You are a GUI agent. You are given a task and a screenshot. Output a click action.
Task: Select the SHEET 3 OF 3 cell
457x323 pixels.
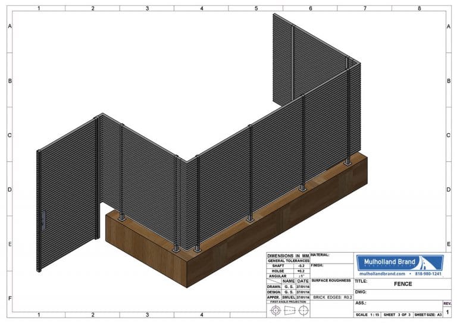click(397, 315)
